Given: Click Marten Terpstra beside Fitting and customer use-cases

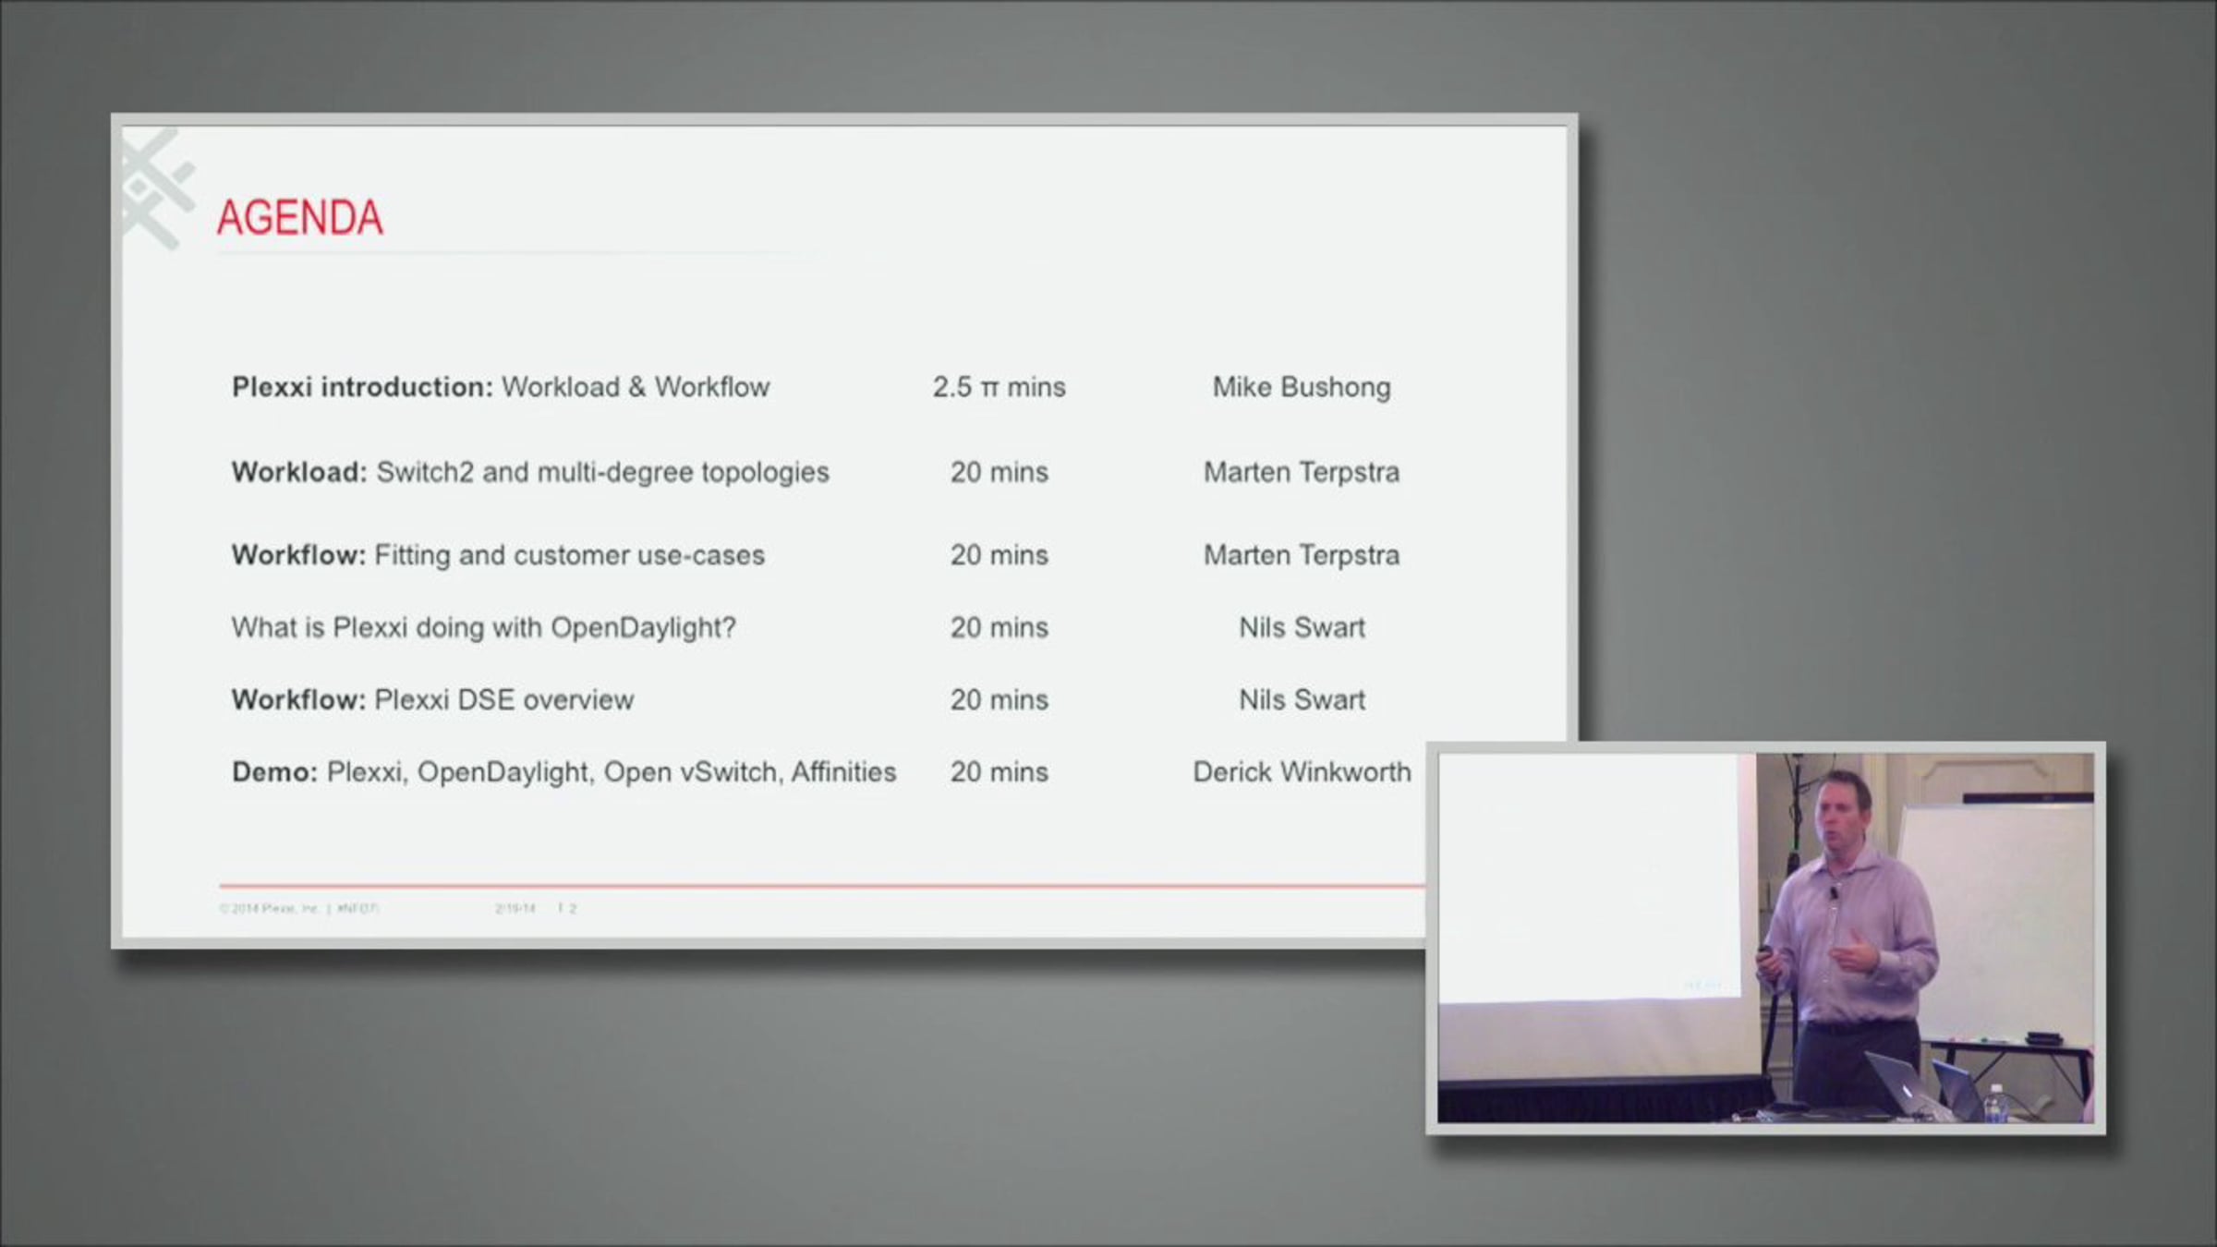Looking at the screenshot, I should (x=1302, y=555).
